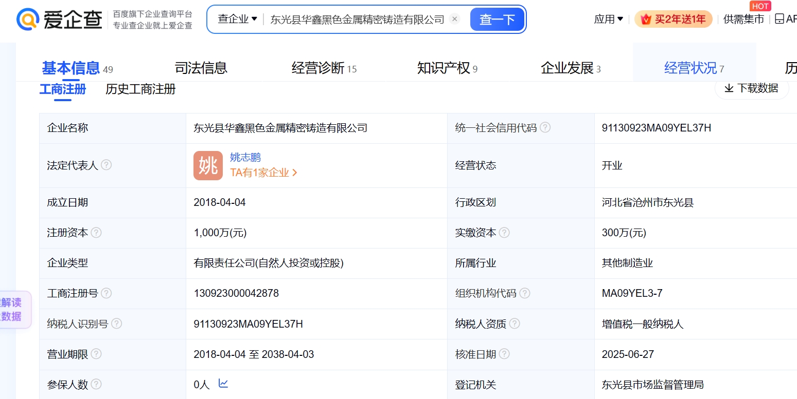Open the 查企业 search type dropdown
Screen dimensions: 797x399
coord(237,20)
